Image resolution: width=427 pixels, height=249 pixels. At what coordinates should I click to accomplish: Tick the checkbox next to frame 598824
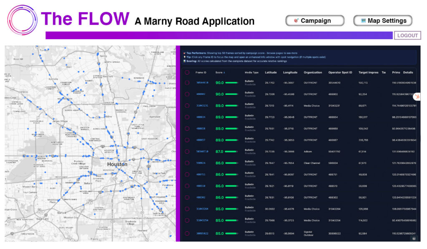click(187, 163)
